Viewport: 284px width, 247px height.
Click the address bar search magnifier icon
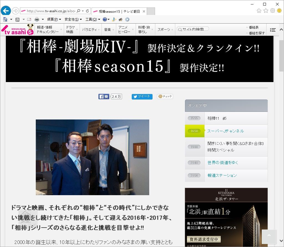coord(78,11)
